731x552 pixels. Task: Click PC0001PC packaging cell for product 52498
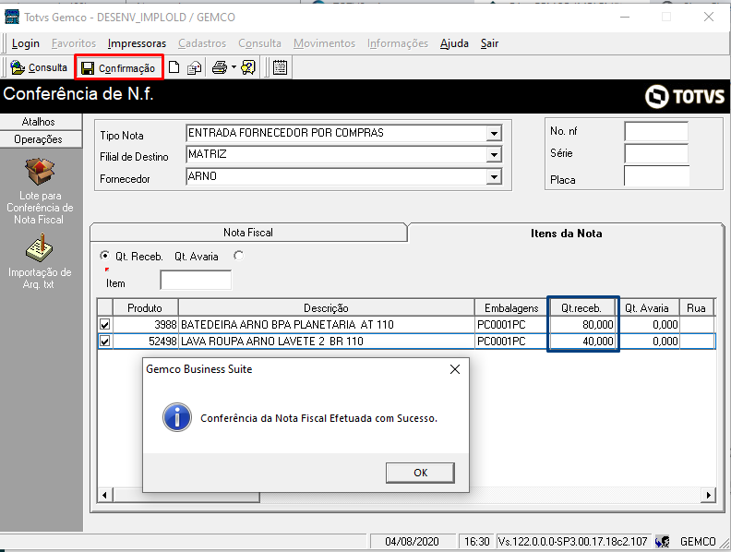coord(511,342)
